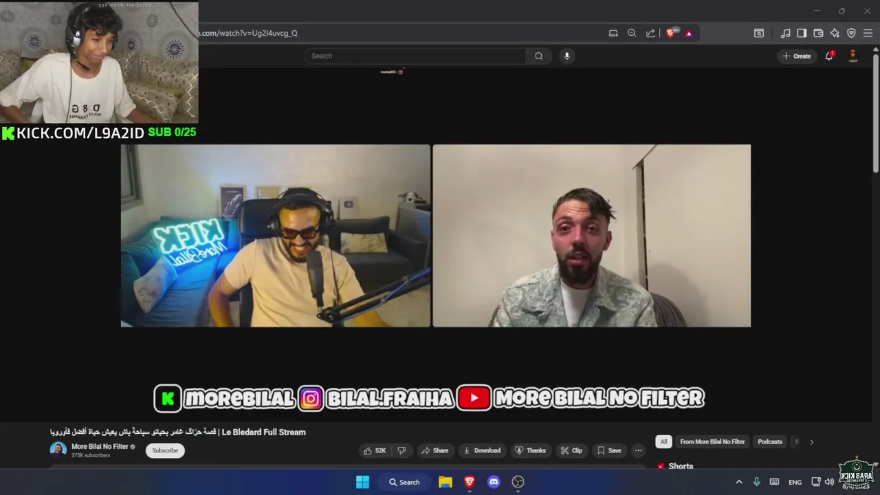The image size is (880, 495).
Task: Open the volume speaker tray icon
Action: click(829, 482)
